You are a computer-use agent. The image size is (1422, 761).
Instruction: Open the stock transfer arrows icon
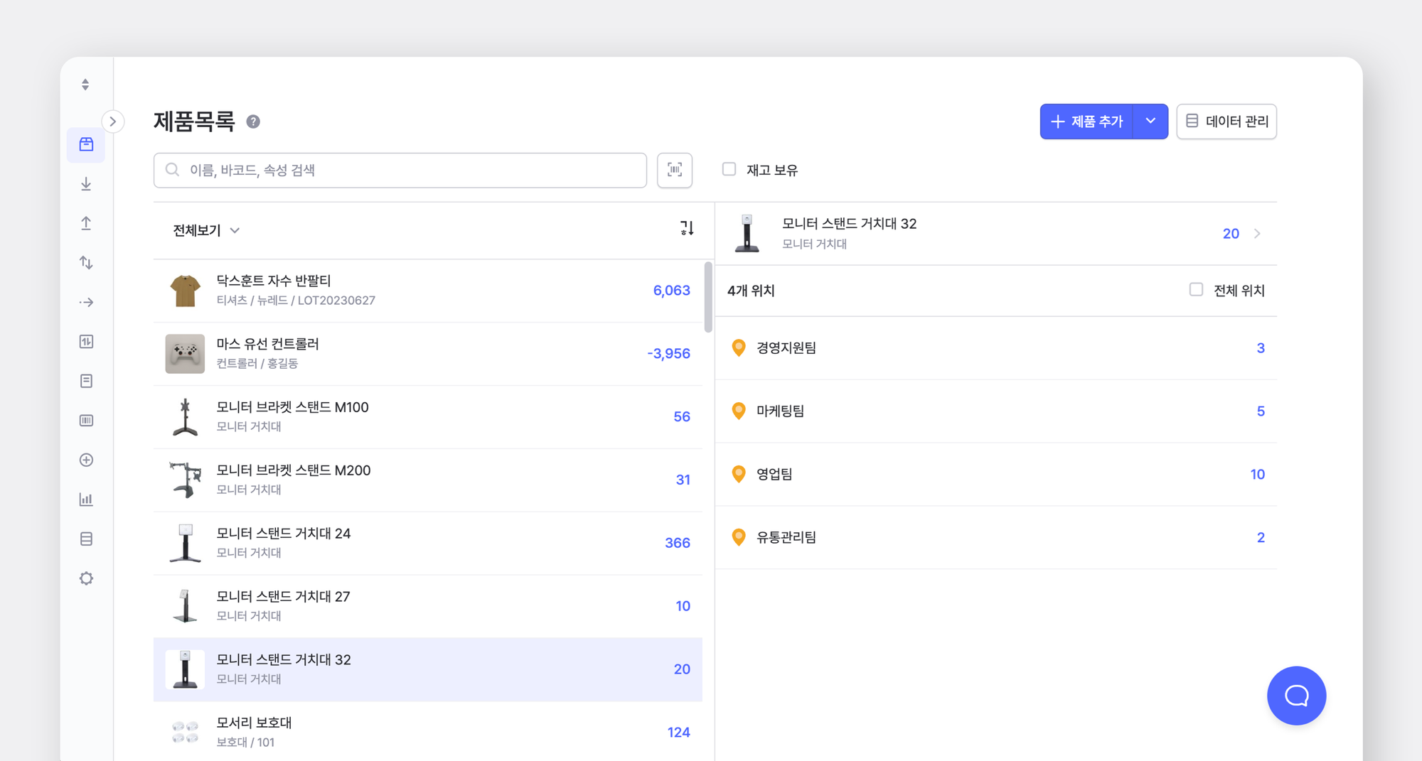pyautogui.click(x=86, y=262)
